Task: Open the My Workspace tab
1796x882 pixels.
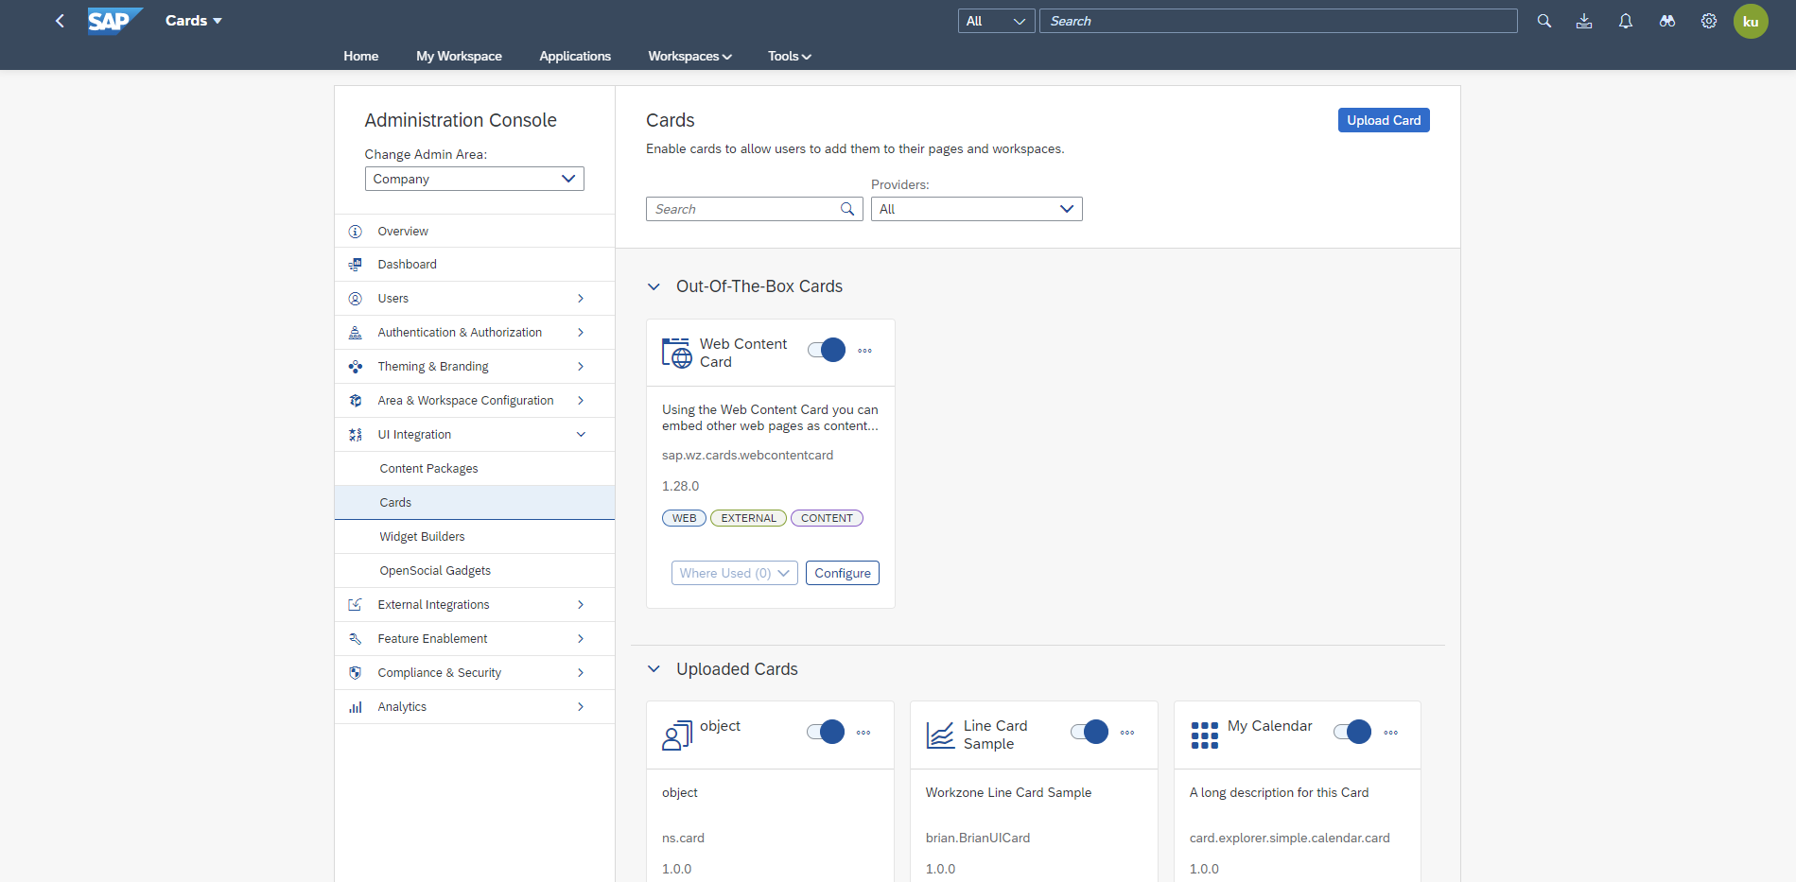Action: (459, 56)
